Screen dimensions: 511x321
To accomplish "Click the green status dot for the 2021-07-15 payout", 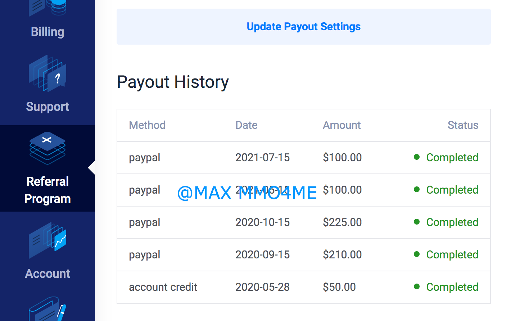I will pyautogui.click(x=417, y=157).
